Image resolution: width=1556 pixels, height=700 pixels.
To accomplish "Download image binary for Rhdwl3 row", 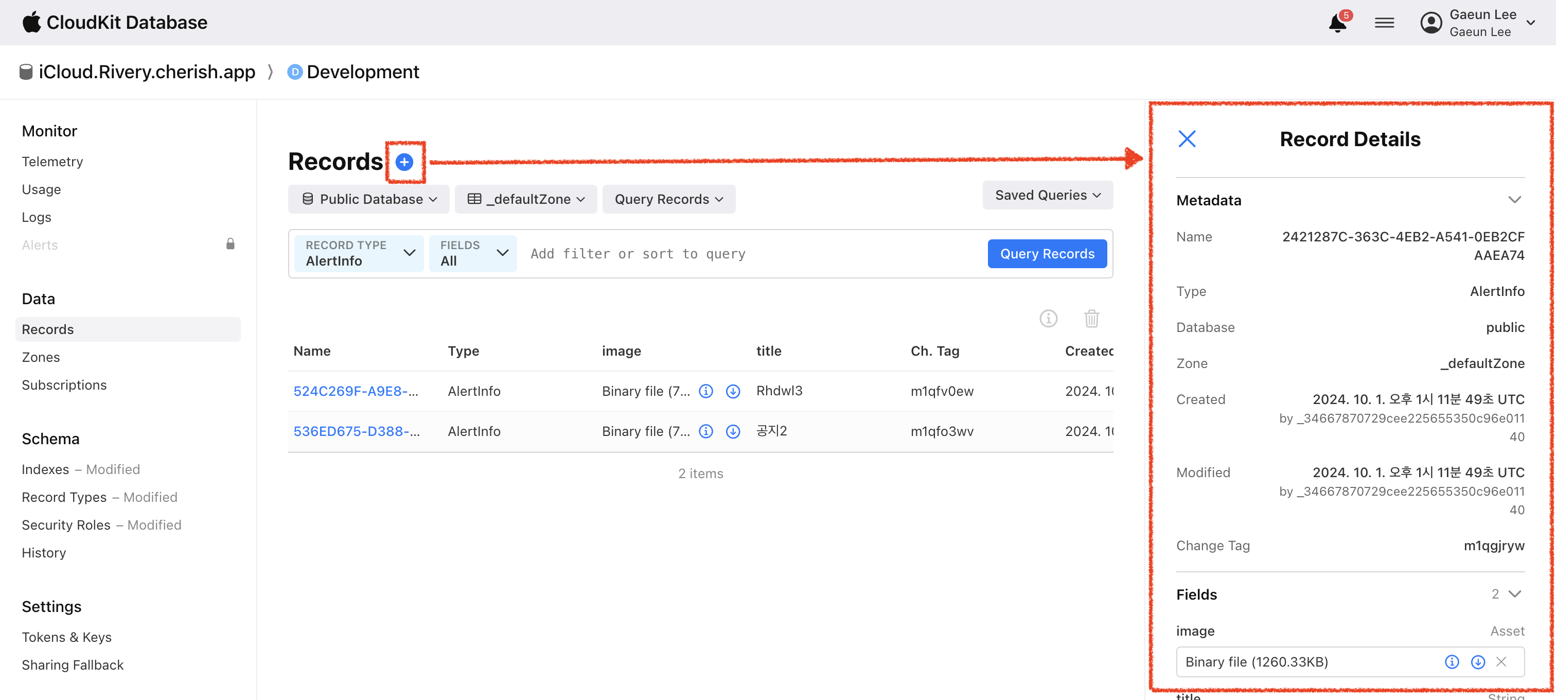I will click(x=733, y=391).
